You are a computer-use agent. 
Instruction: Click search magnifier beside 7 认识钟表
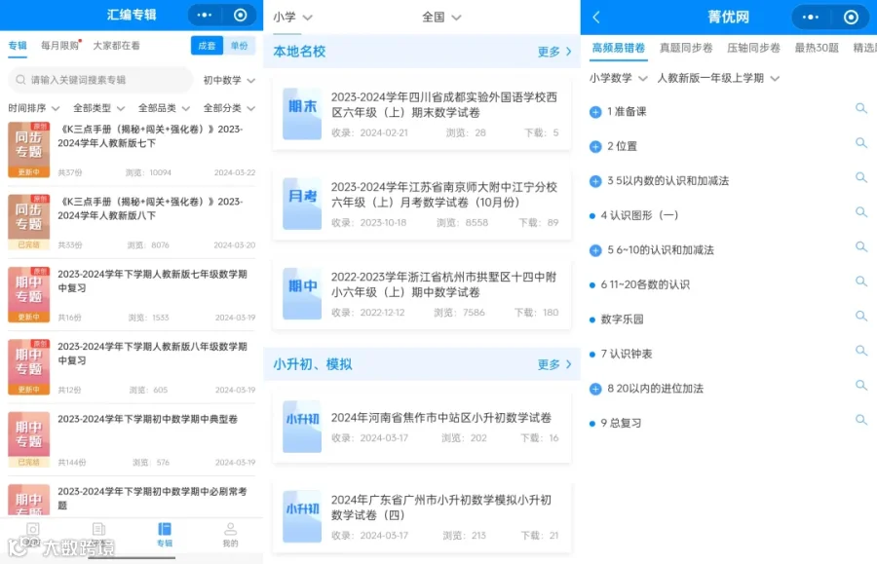point(860,351)
